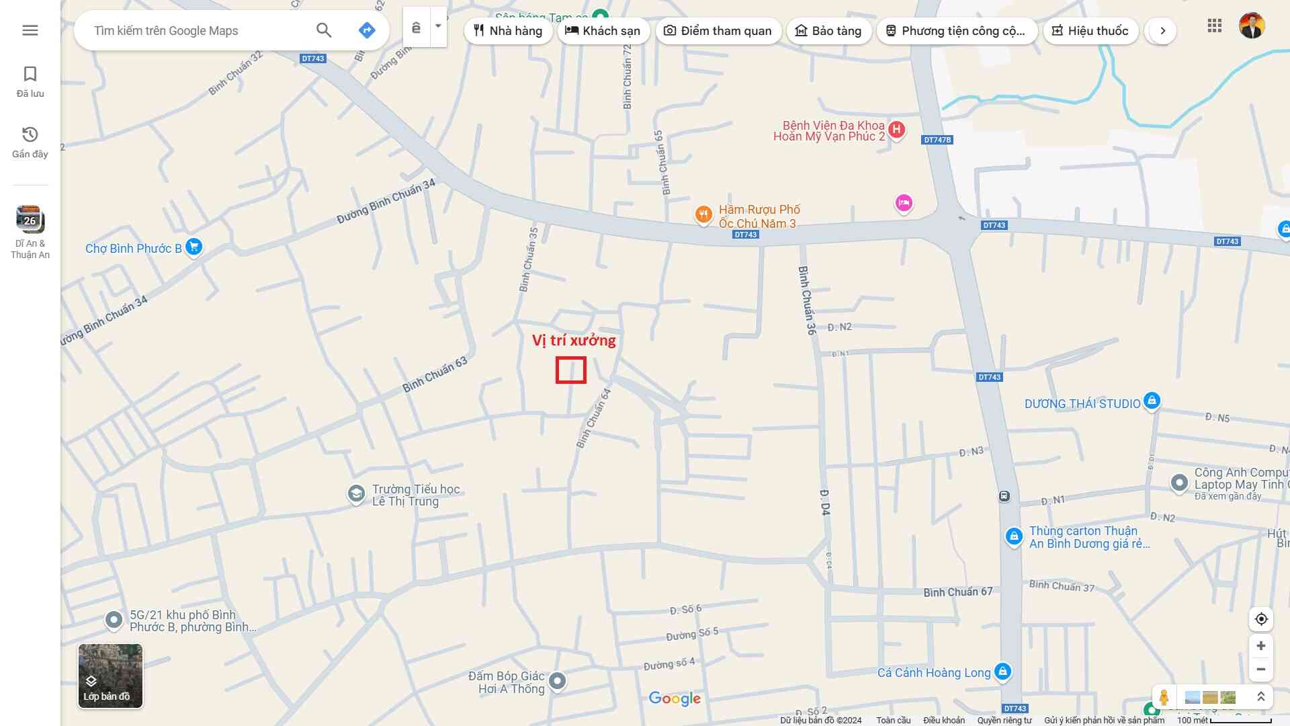Center map on my location
This screenshot has height=726, width=1290.
tap(1261, 619)
